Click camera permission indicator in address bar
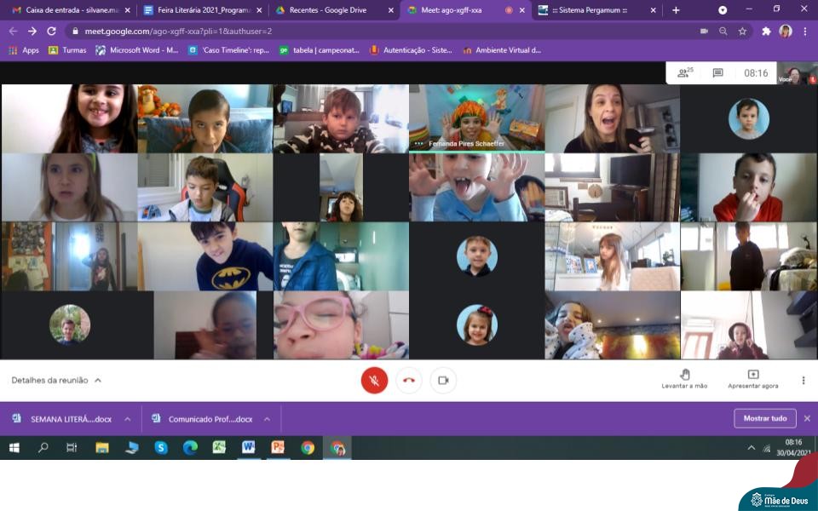The height and width of the screenshot is (511, 818). click(704, 31)
